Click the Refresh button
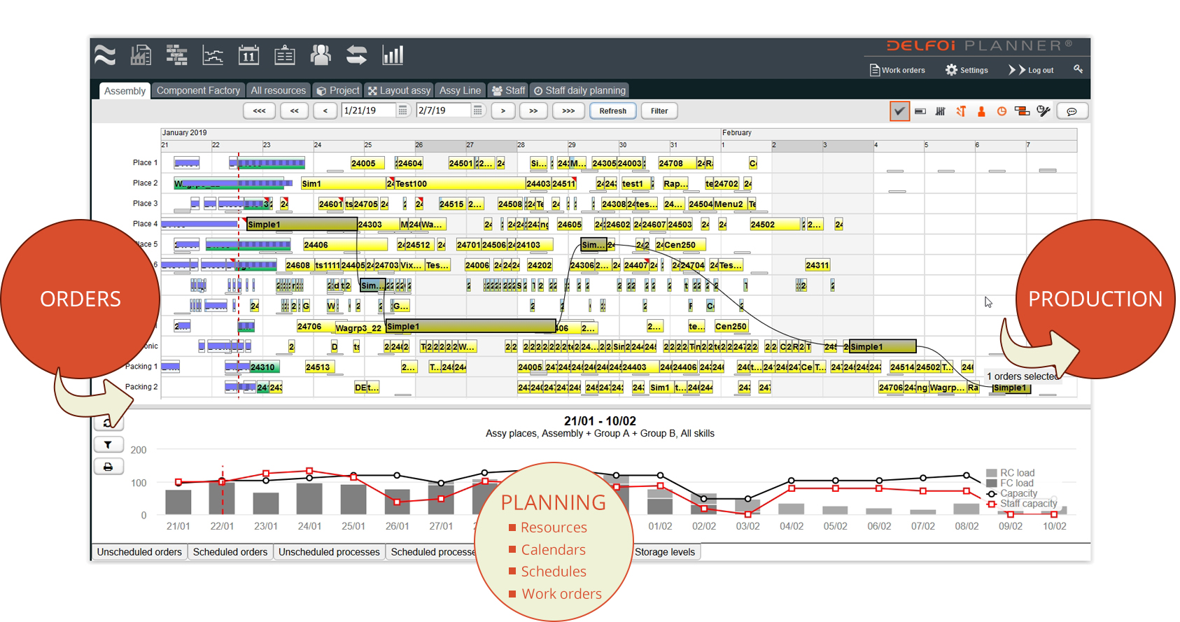The image size is (1180, 622). click(x=612, y=111)
